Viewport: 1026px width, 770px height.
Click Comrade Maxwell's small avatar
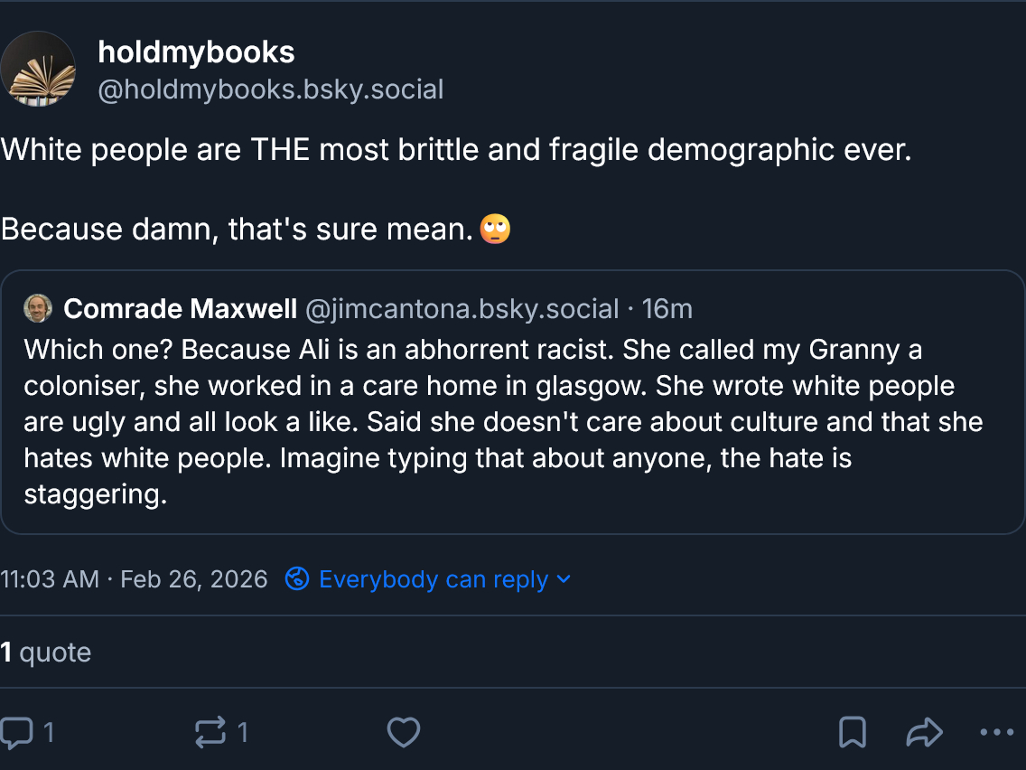tap(38, 308)
